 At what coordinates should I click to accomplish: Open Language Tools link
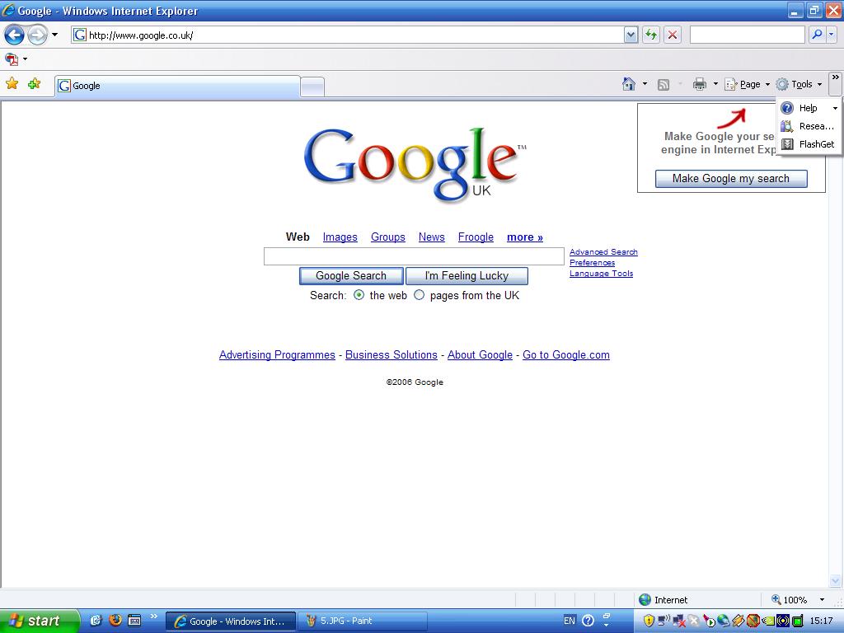(601, 274)
